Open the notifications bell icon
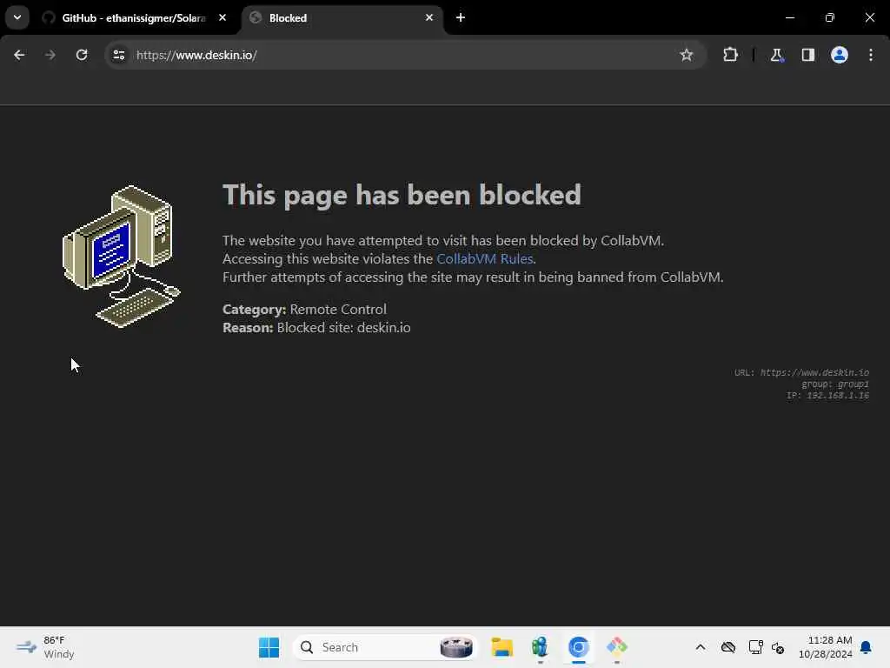The image size is (890, 668). (x=867, y=647)
